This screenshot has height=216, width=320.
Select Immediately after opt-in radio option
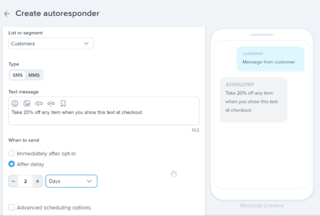click(12, 153)
